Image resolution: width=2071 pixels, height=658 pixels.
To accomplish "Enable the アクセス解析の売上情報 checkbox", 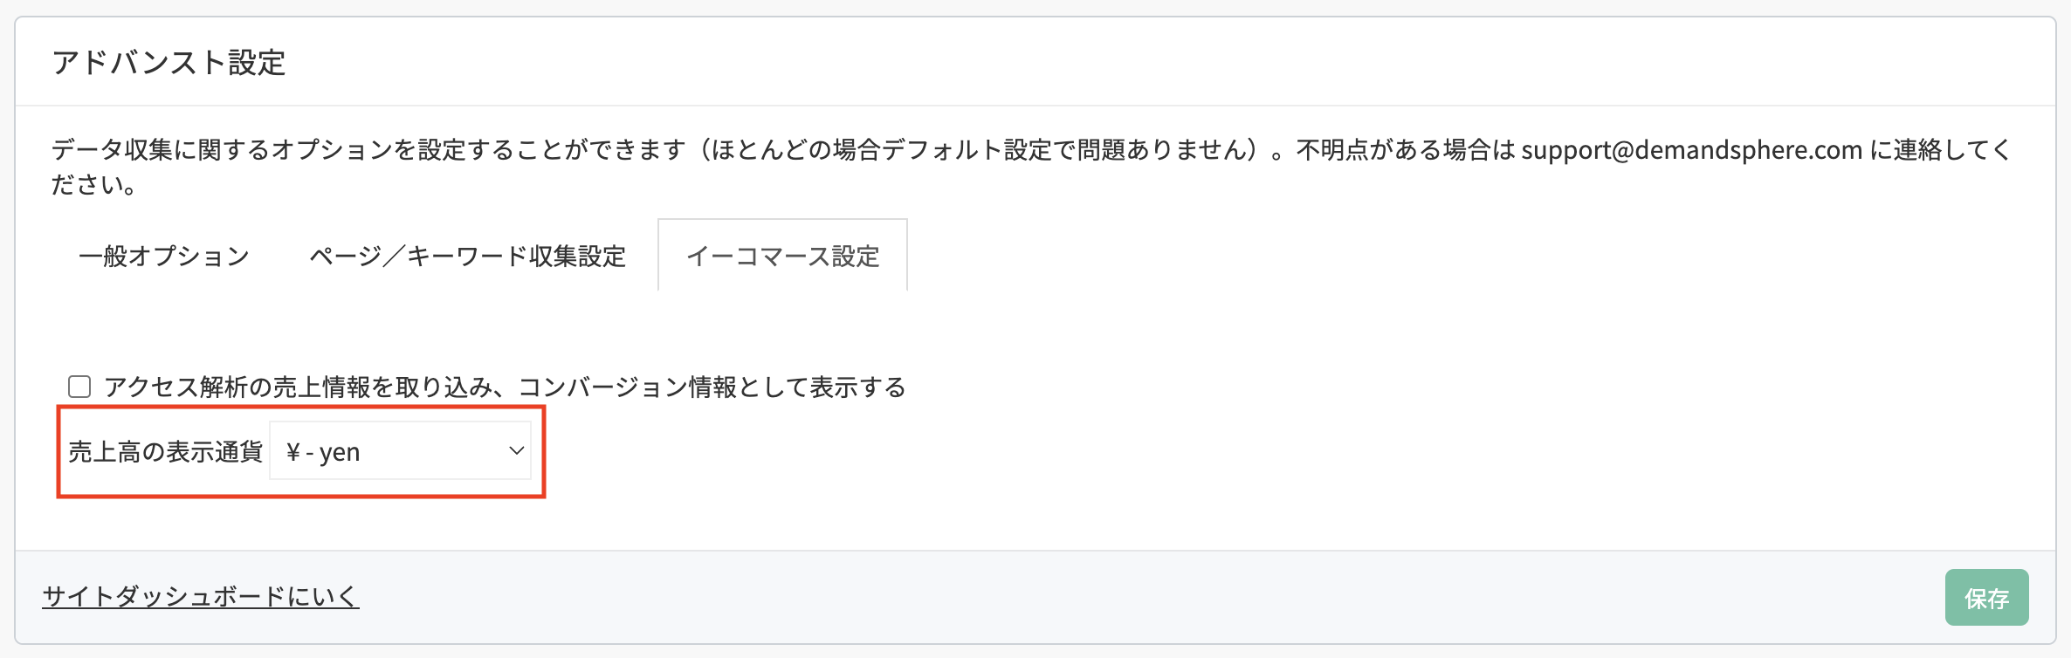I will (79, 387).
